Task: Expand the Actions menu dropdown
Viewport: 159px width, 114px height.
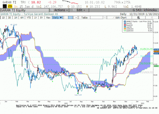Action: [59, 10]
